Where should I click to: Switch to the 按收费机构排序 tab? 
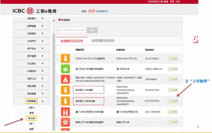click(x=103, y=41)
